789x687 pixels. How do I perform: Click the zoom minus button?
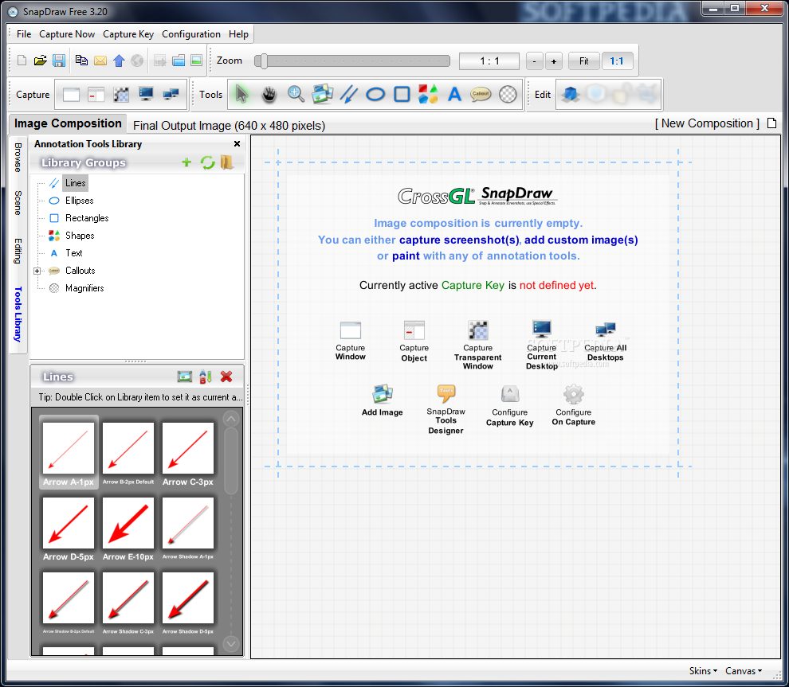tap(535, 61)
